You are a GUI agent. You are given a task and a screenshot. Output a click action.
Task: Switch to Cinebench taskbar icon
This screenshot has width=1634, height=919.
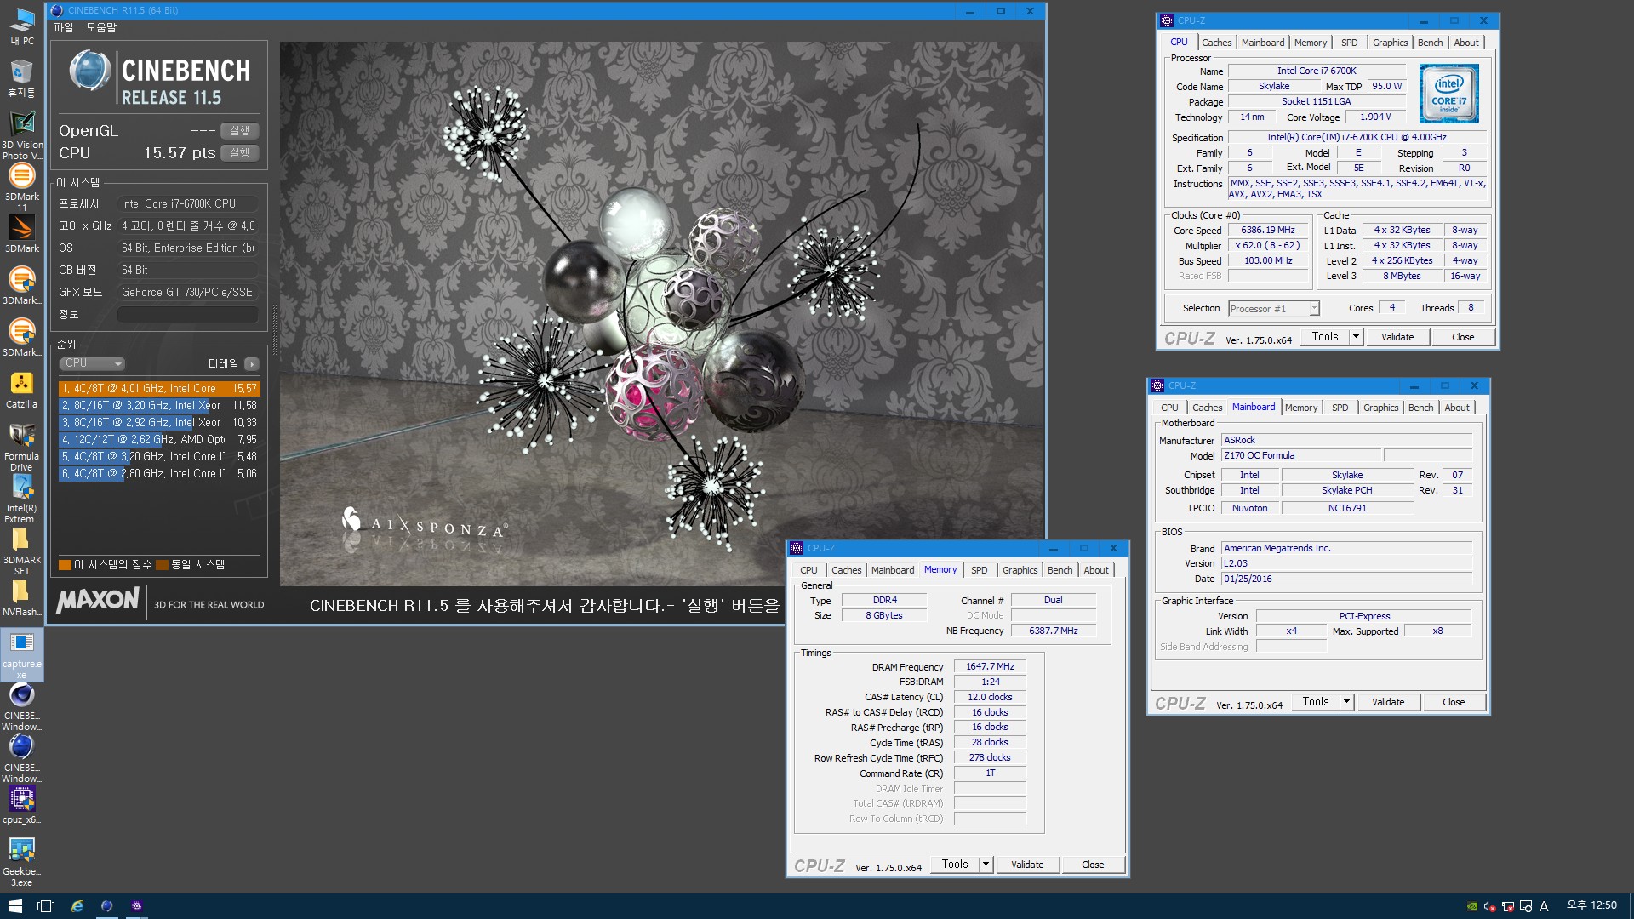(x=106, y=906)
